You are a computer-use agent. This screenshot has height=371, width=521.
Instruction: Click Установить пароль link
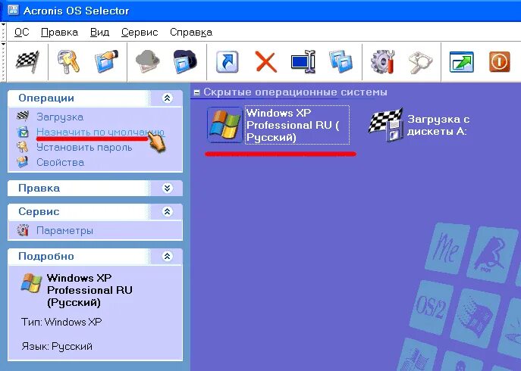pyautogui.click(x=84, y=147)
